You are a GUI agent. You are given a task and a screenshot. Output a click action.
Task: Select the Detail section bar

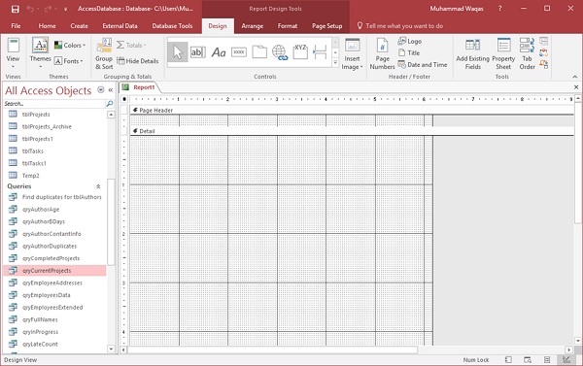click(352, 131)
